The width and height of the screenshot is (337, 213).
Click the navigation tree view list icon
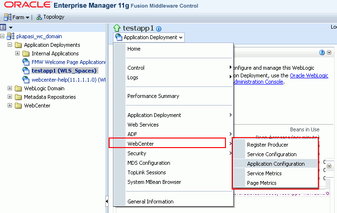3,27
